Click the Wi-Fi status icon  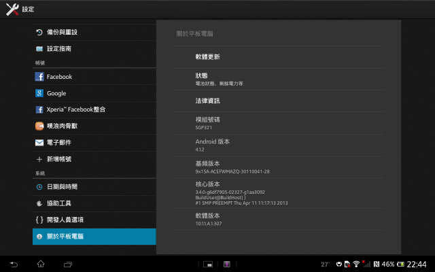(356, 264)
